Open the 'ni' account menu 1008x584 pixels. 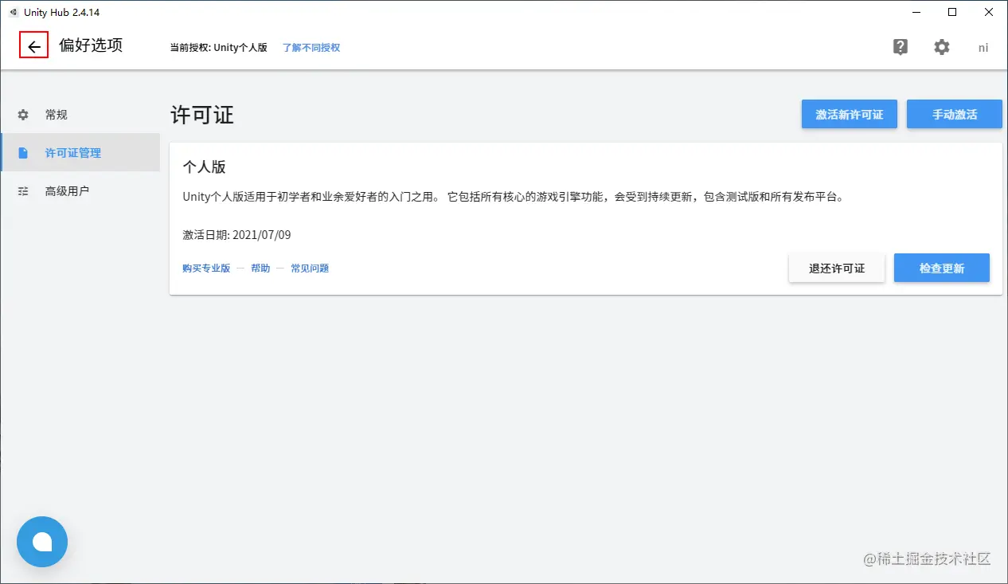pyautogui.click(x=983, y=48)
